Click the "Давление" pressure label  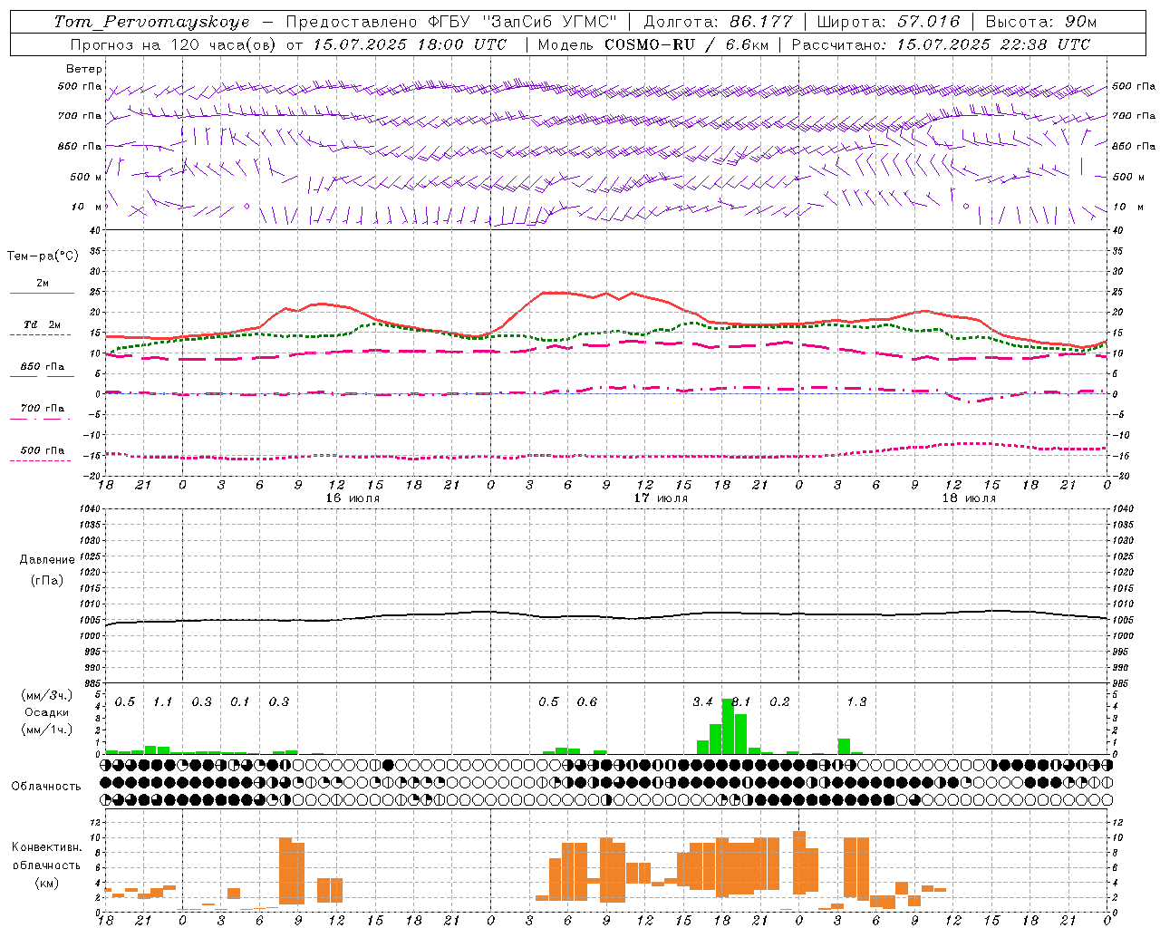coord(47,560)
